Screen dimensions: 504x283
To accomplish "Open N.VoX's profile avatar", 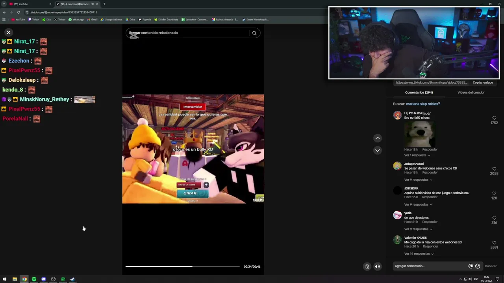I will tap(397, 115).
